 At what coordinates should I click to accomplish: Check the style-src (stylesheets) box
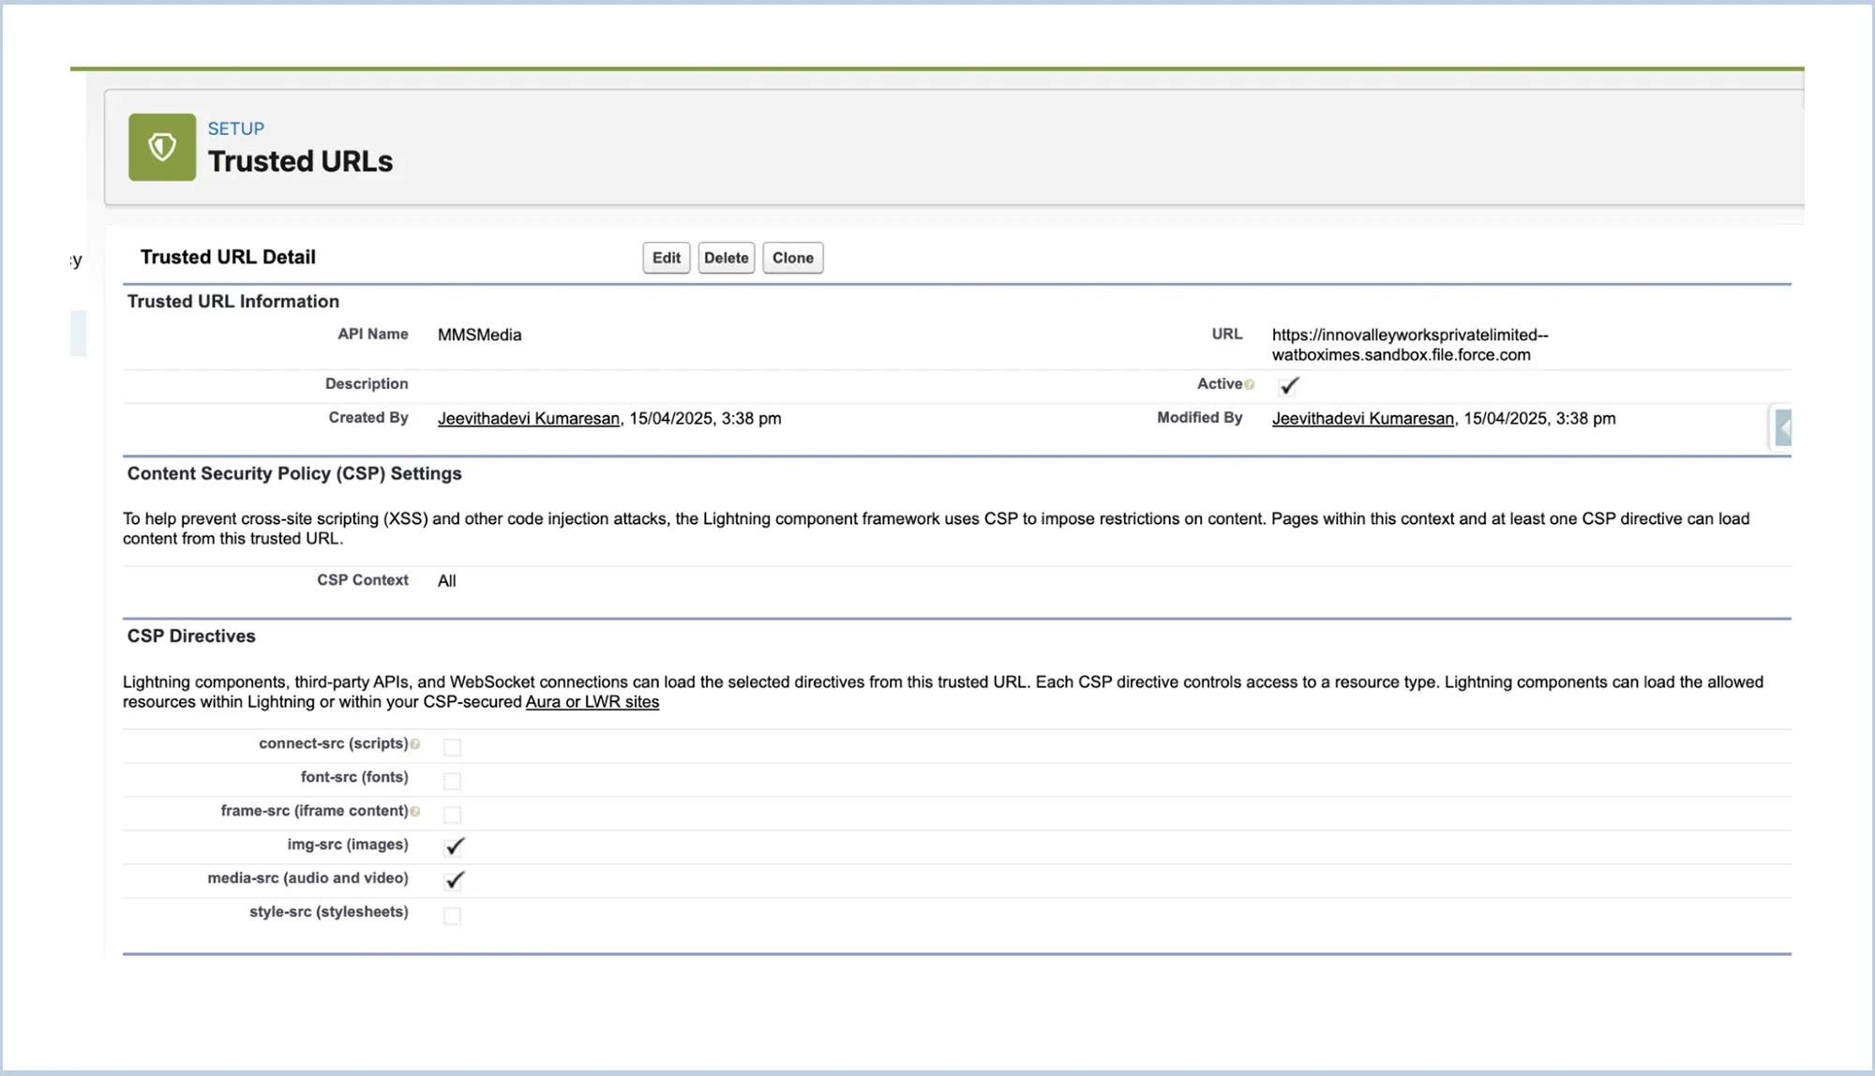point(452,916)
